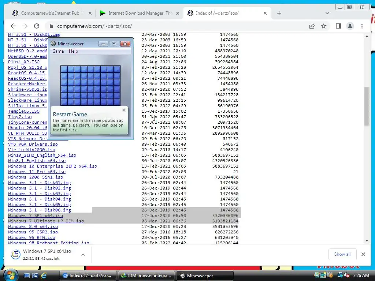Launch Internet Explorer from quick launch
This screenshot has height=281, width=375.
(x=44, y=276)
